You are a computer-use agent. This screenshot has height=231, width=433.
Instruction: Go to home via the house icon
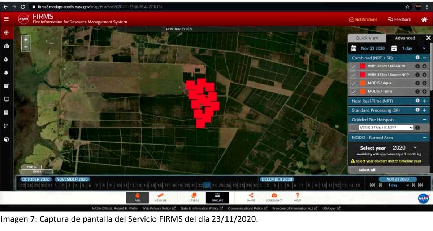click(424, 19)
